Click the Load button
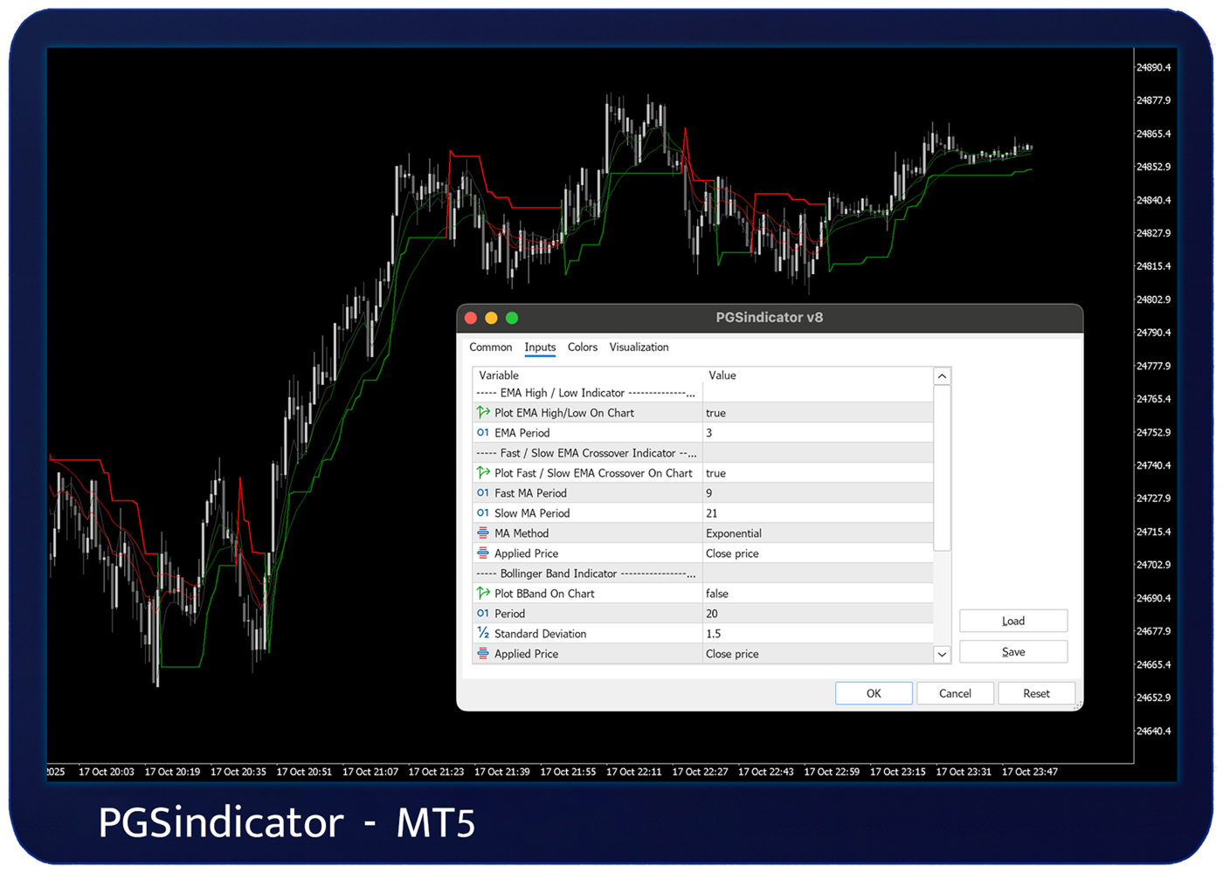 (x=1013, y=621)
